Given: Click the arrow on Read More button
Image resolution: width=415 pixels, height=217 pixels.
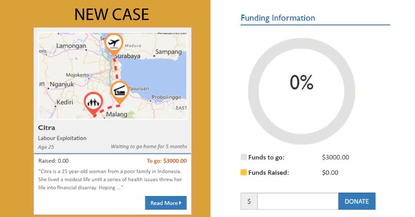Looking at the screenshot, I should pos(180,203).
